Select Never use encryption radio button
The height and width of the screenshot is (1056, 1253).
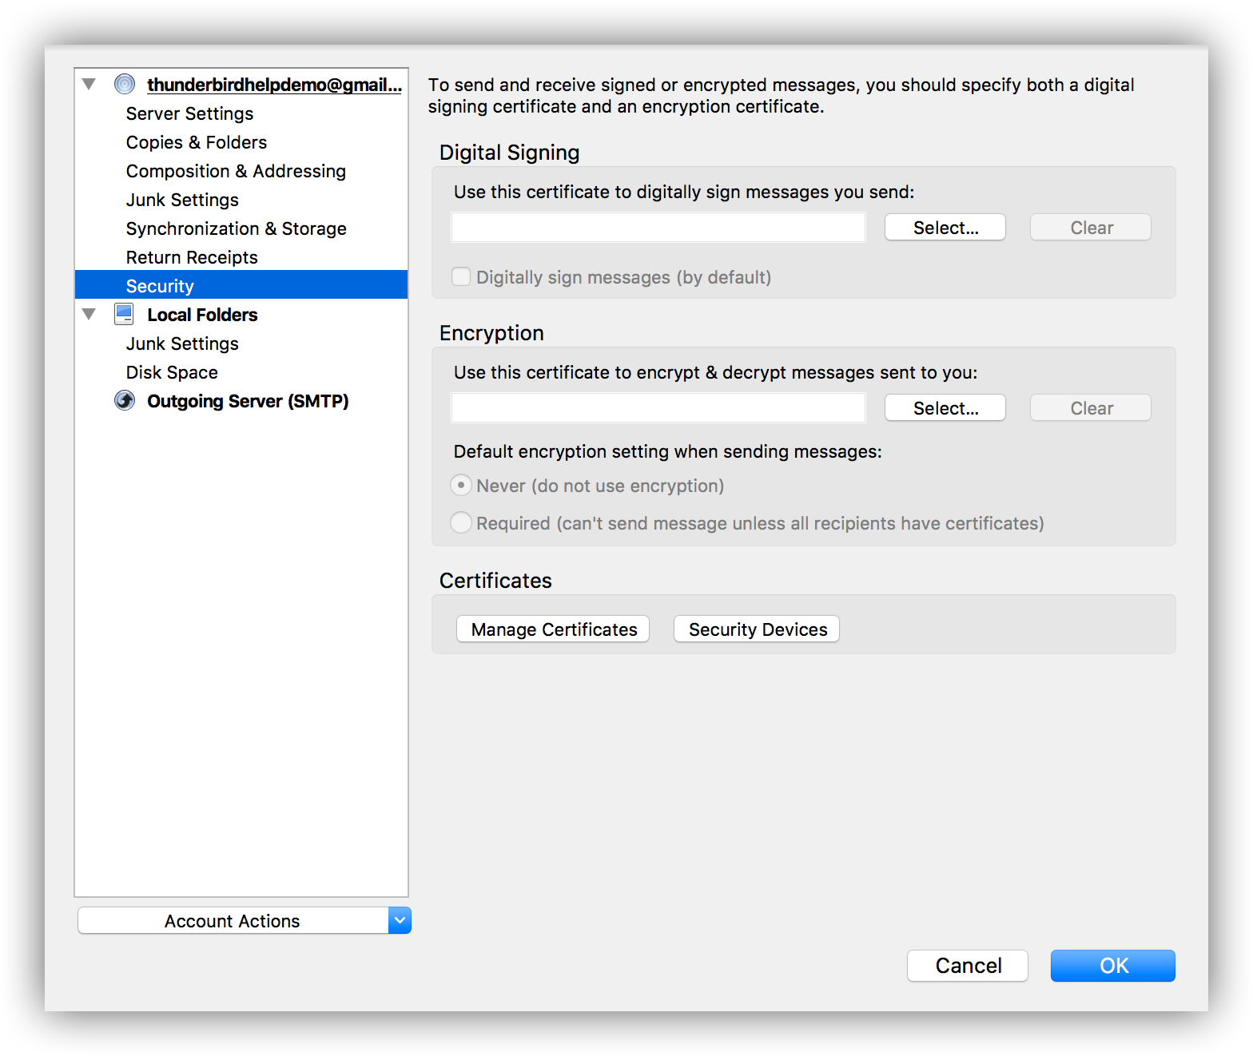click(461, 485)
